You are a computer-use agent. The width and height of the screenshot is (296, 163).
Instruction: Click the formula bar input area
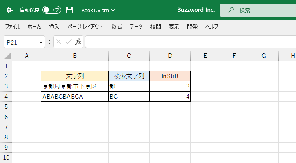190,42
